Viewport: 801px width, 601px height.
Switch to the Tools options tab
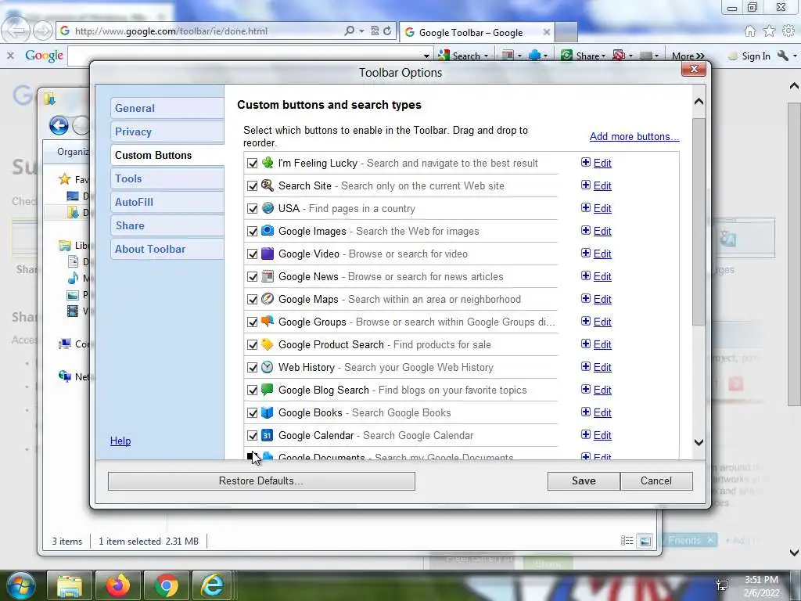167,179
